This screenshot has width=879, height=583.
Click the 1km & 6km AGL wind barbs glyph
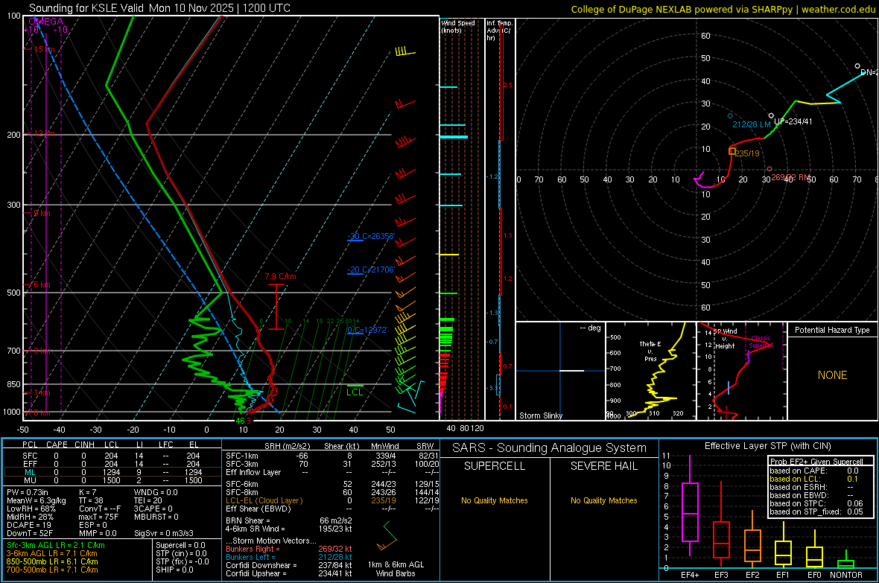coord(387,537)
